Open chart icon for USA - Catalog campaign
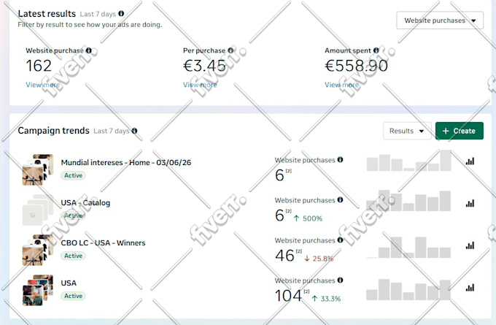The height and width of the screenshot is (325, 496). 470,203
